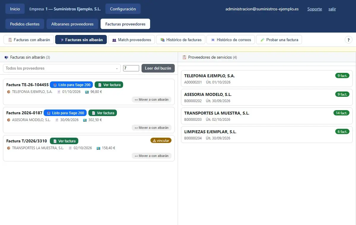Click the money icon beside 302,50 €
Screen dimensions: 356x225
click(85, 120)
